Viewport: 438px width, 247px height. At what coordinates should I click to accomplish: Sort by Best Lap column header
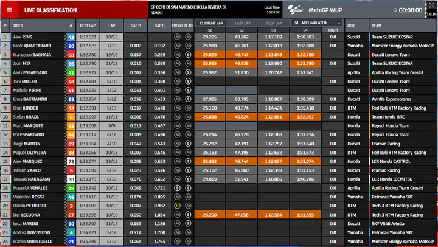(88, 26)
